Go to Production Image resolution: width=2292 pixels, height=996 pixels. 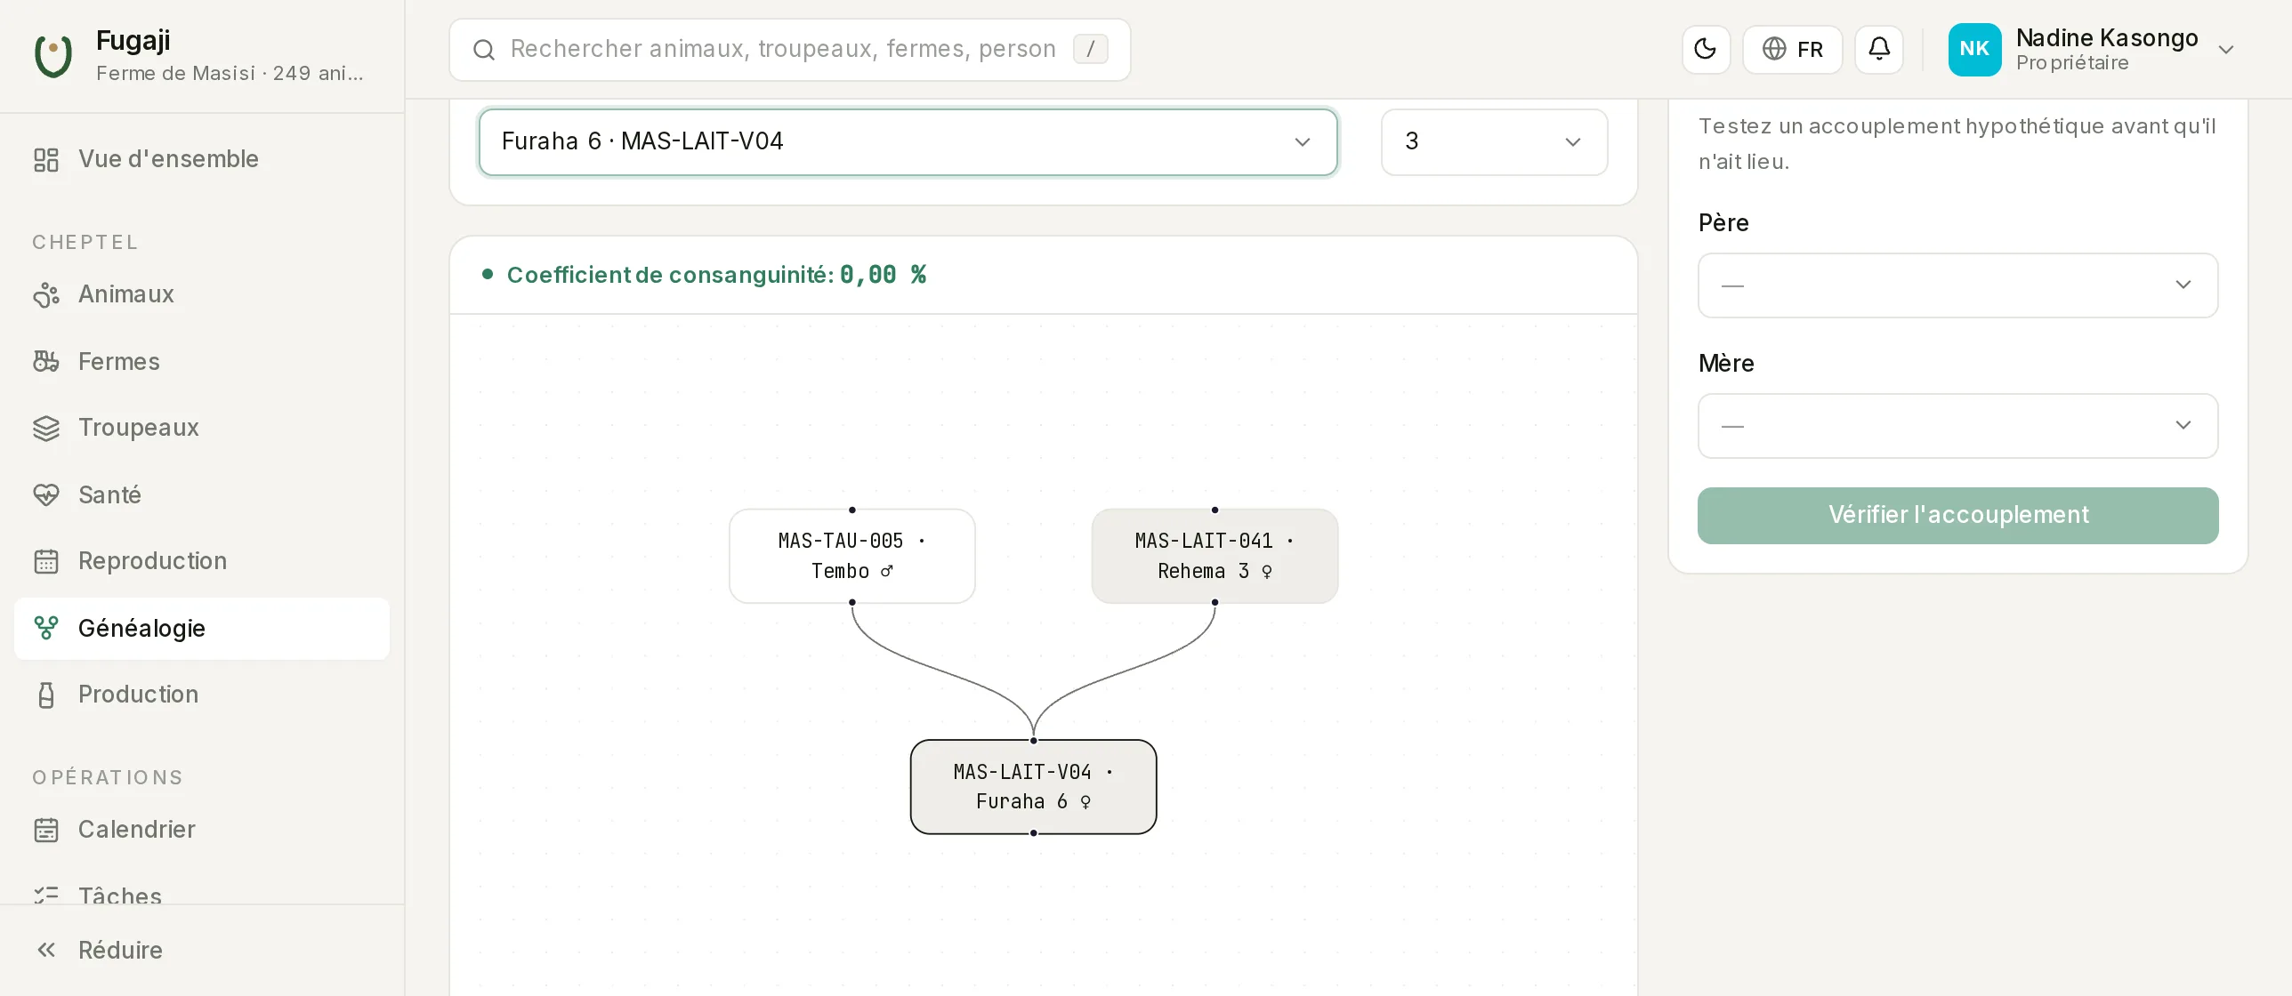pos(202,695)
